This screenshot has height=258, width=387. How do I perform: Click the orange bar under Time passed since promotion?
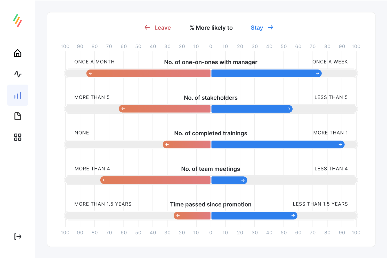[x=192, y=215]
